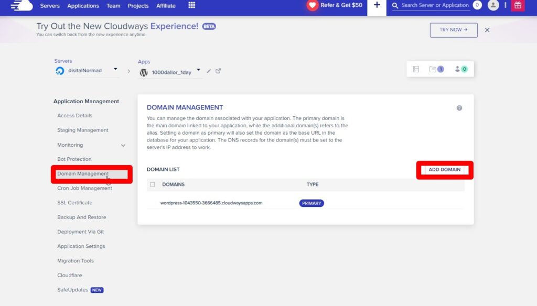The width and height of the screenshot is (537, 306).
Task: Open the Projects menu
Action: tap(138, 6)
